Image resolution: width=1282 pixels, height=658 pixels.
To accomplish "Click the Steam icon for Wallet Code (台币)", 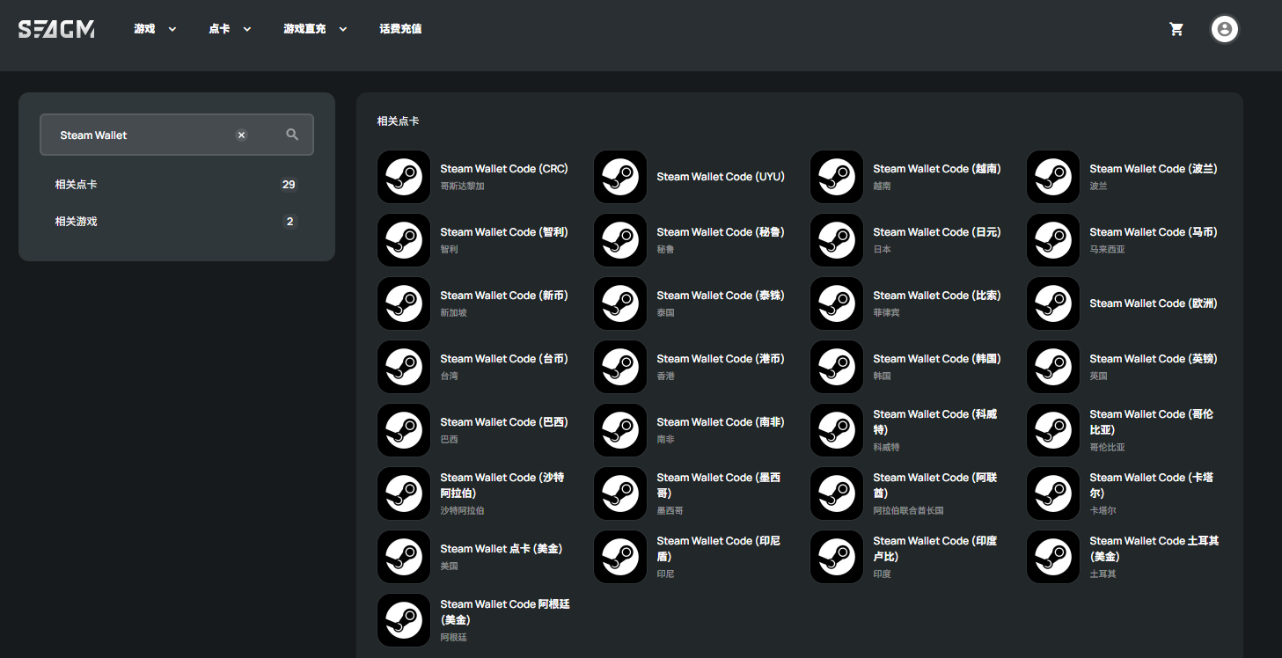I will coord(404,367).
